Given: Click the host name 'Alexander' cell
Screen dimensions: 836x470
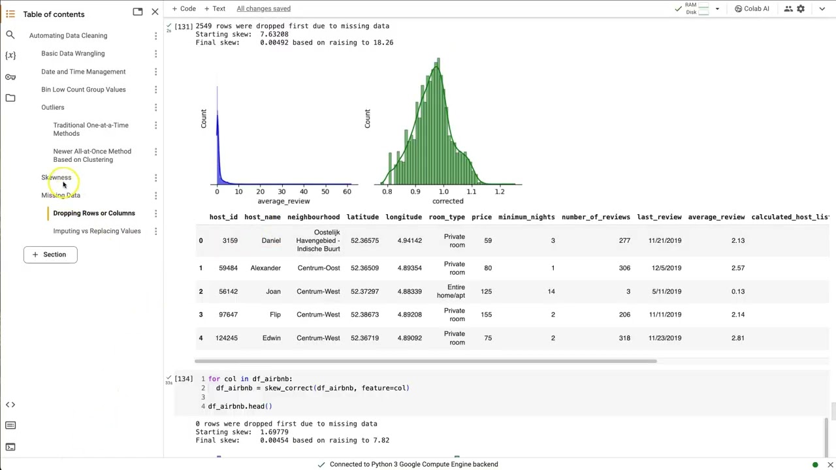Looking at the screenshot, I should click(265, 268).
